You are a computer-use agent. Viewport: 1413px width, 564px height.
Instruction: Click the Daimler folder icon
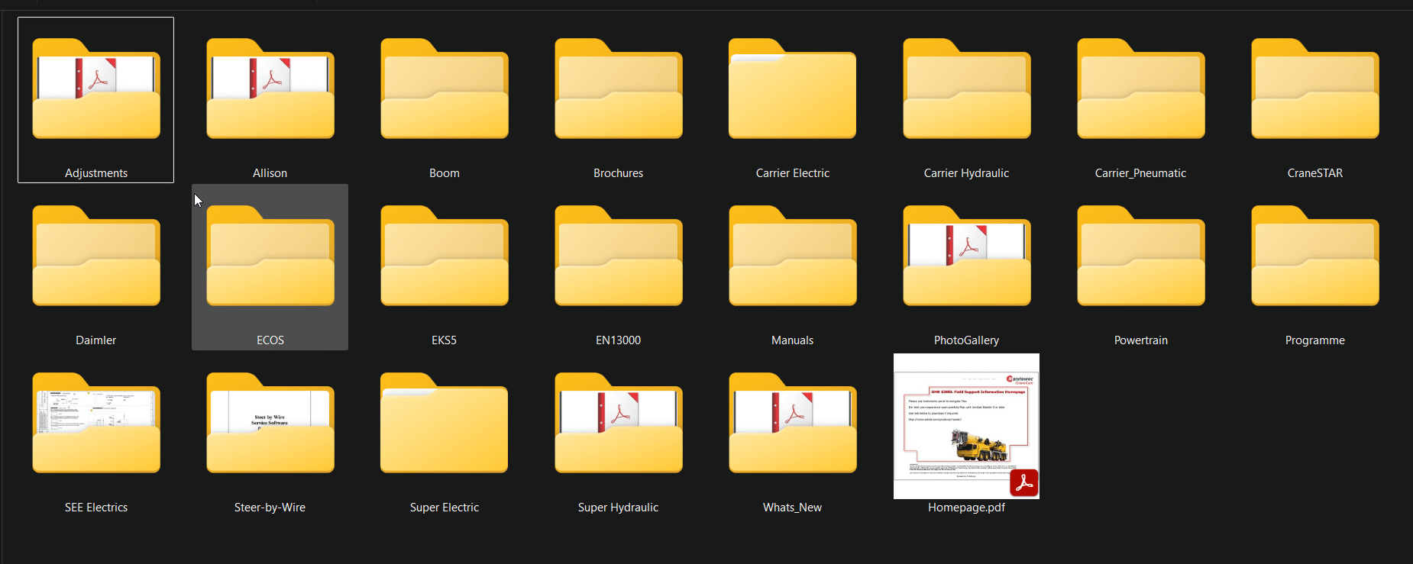pyautogui.click(x=96, y=256)
